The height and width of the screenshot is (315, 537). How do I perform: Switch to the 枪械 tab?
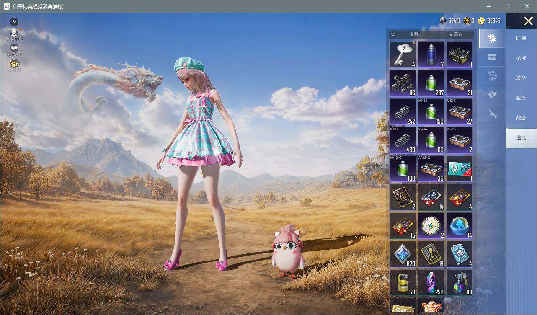[521, 58]
